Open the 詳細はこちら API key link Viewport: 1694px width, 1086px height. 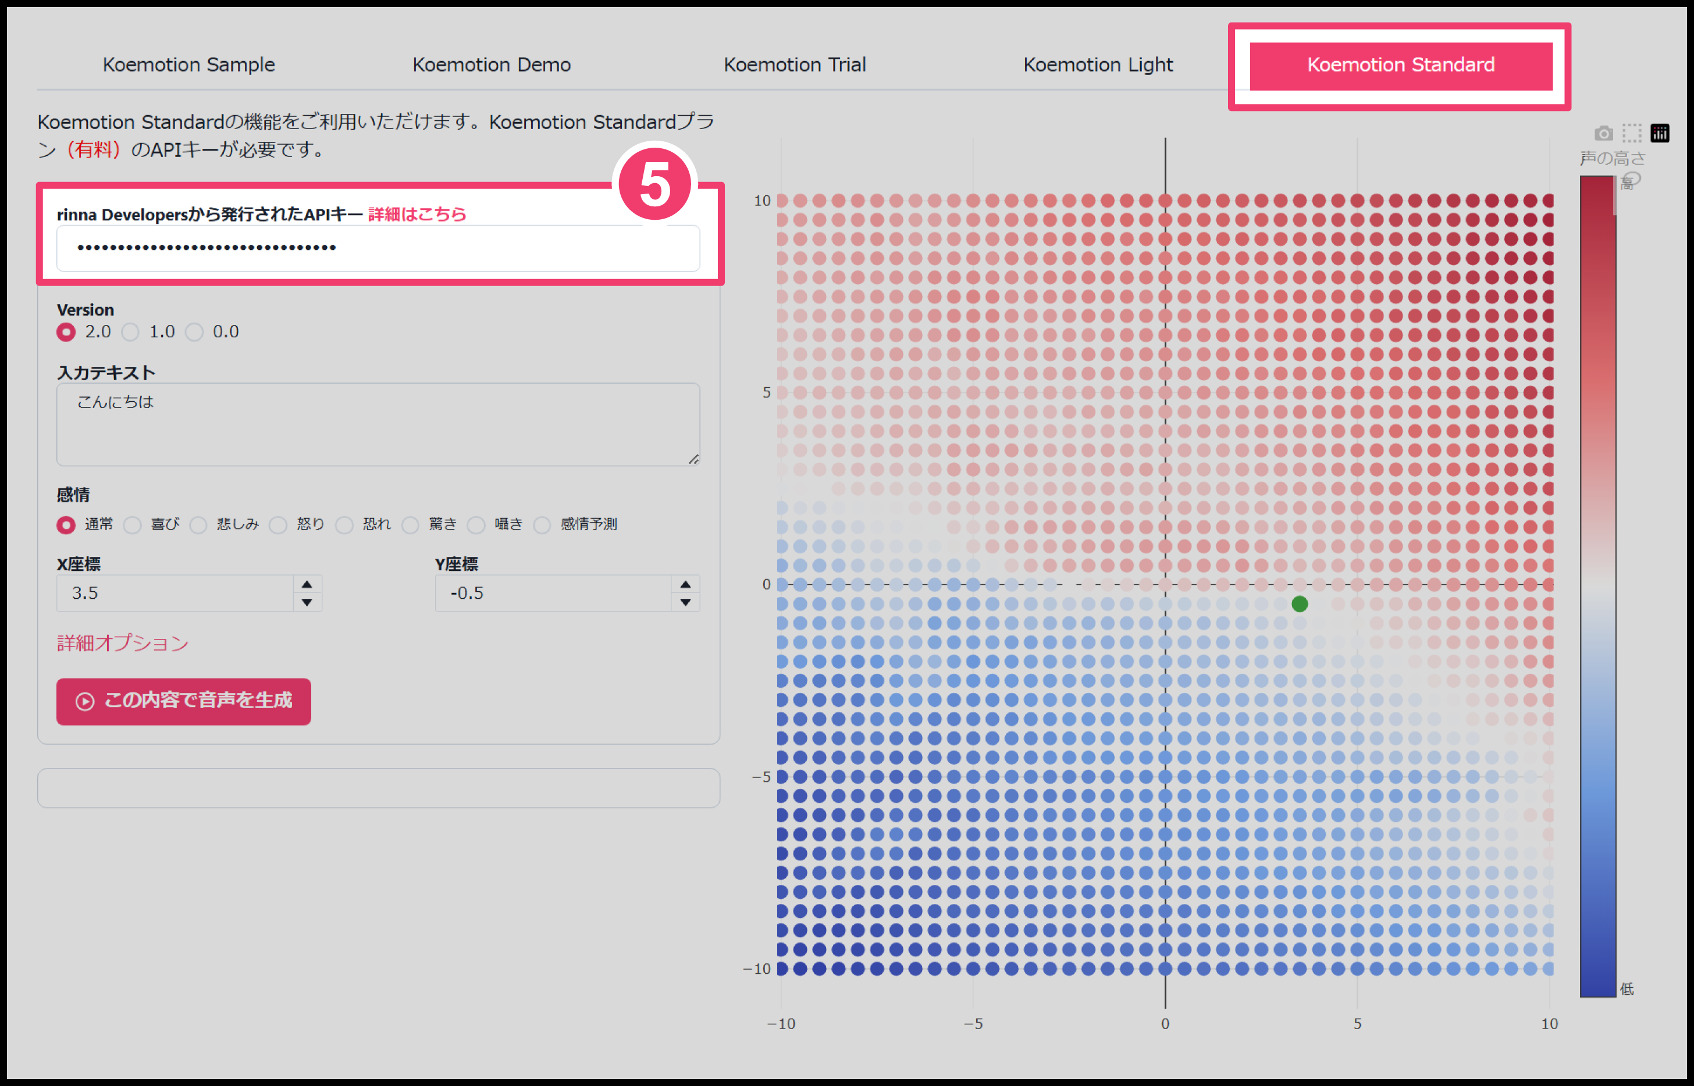coord(417,215)
